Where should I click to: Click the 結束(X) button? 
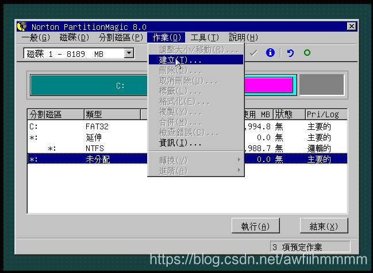pyautogui.click(x=324, y=226)
